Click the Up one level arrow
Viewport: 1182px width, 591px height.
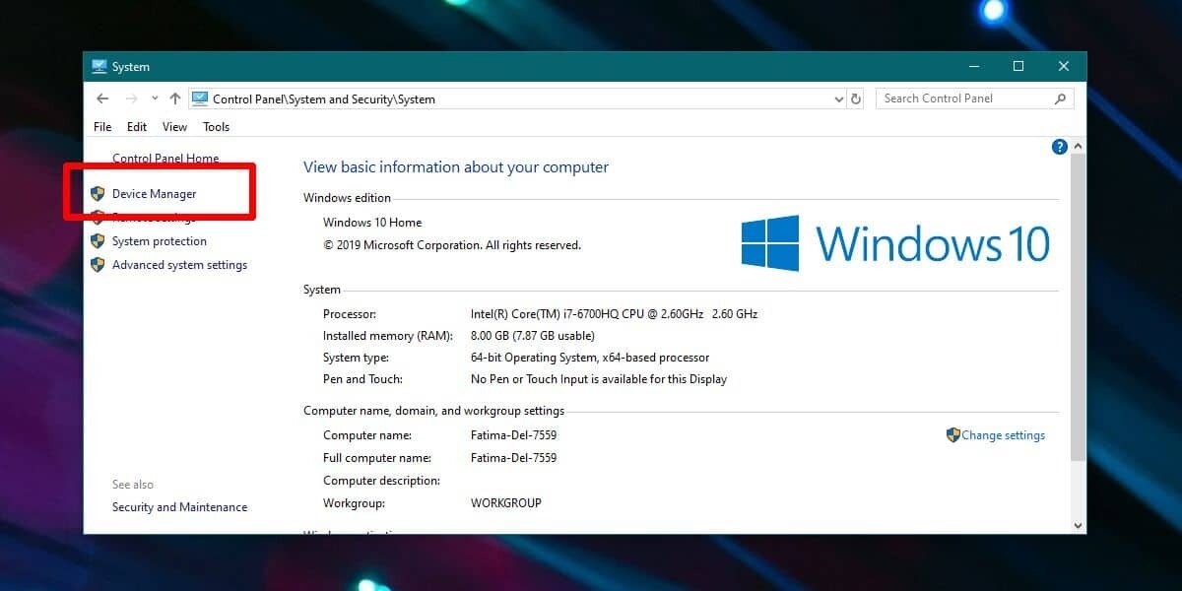175,98
